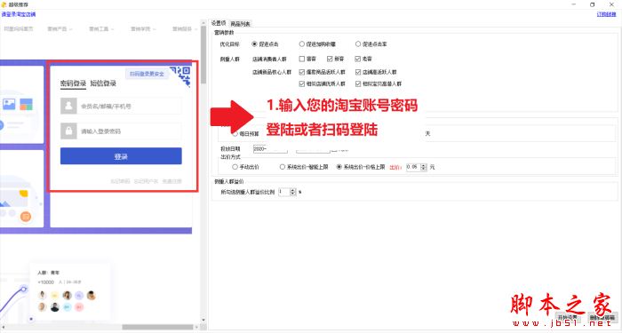Switch to the 商品列表 tab
This screenshot has width=622, height=333.
tap(240, 24)
